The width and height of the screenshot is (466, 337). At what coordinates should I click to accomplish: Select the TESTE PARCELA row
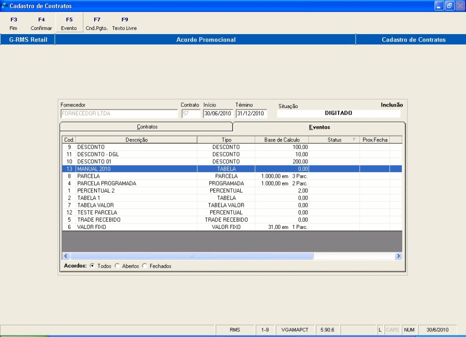click(x=232, y=212)
